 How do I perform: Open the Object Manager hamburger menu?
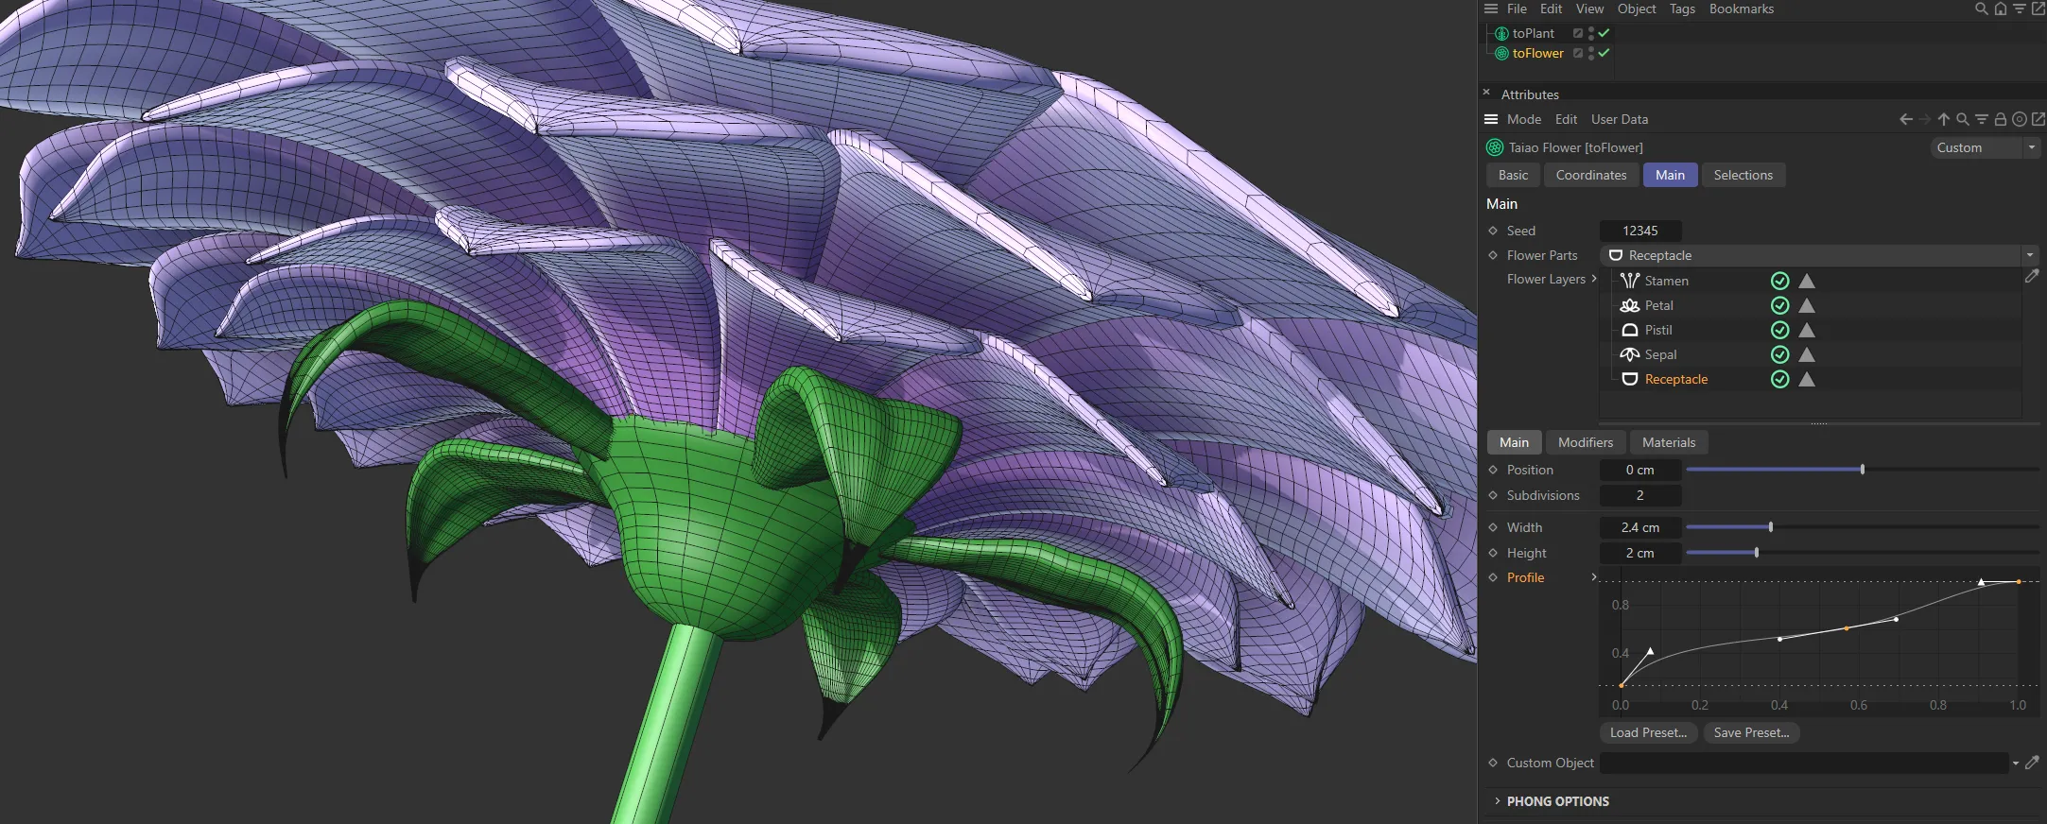(x=1491, y=9)
